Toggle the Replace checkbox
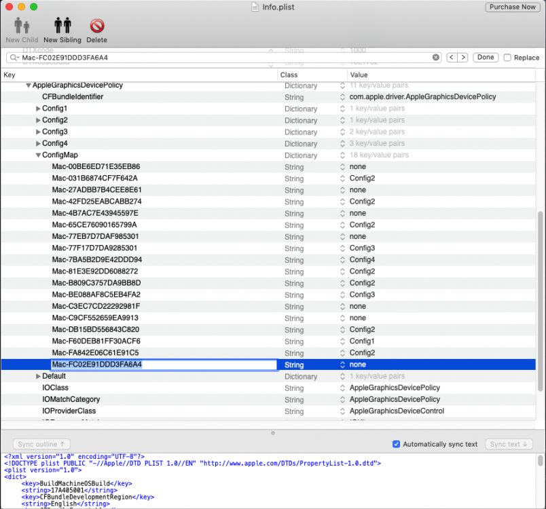This screenshot has height=509, width=546. pyautogui.click(x=507, y=58)
